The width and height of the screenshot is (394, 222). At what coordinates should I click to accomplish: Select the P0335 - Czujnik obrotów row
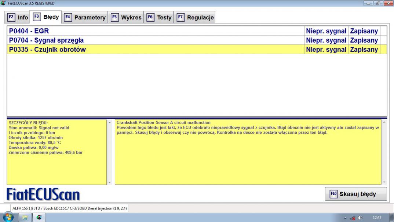tap(197, 50)
